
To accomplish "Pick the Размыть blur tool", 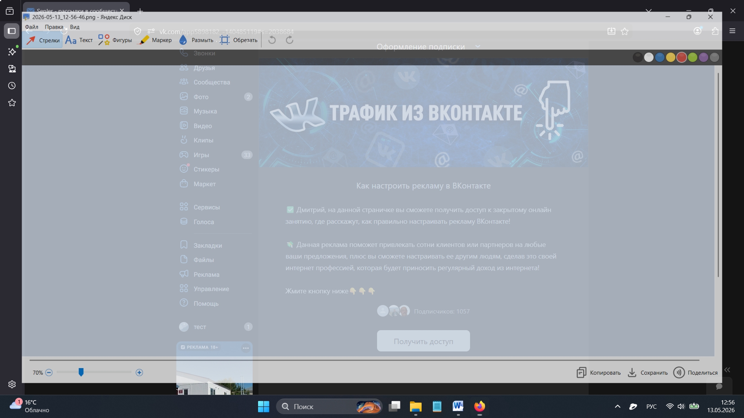I will [x=196, y=40].
